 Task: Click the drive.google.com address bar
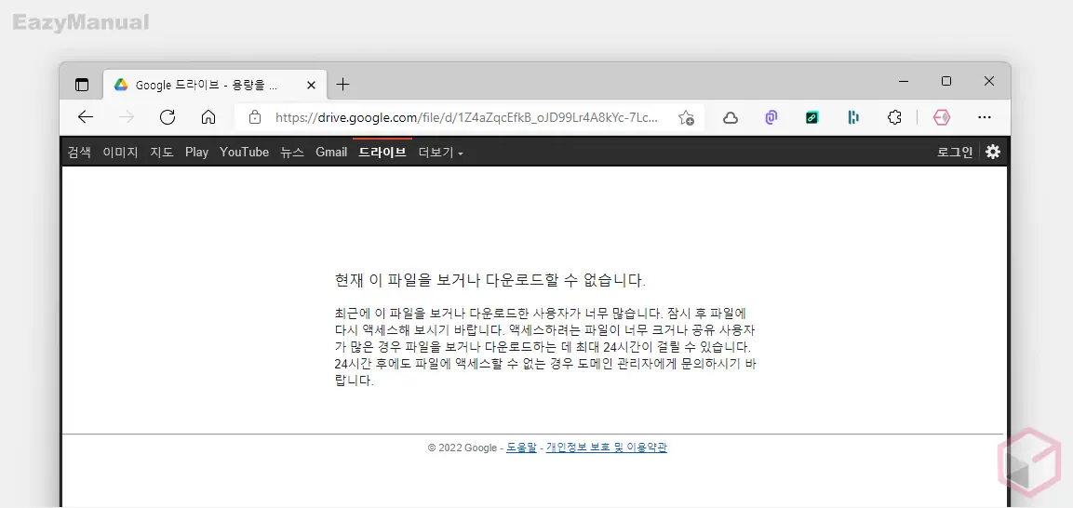click(467, 117)
